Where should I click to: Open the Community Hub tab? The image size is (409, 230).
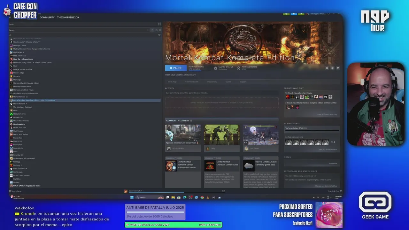pyautogui.click(x=192, y=82)
